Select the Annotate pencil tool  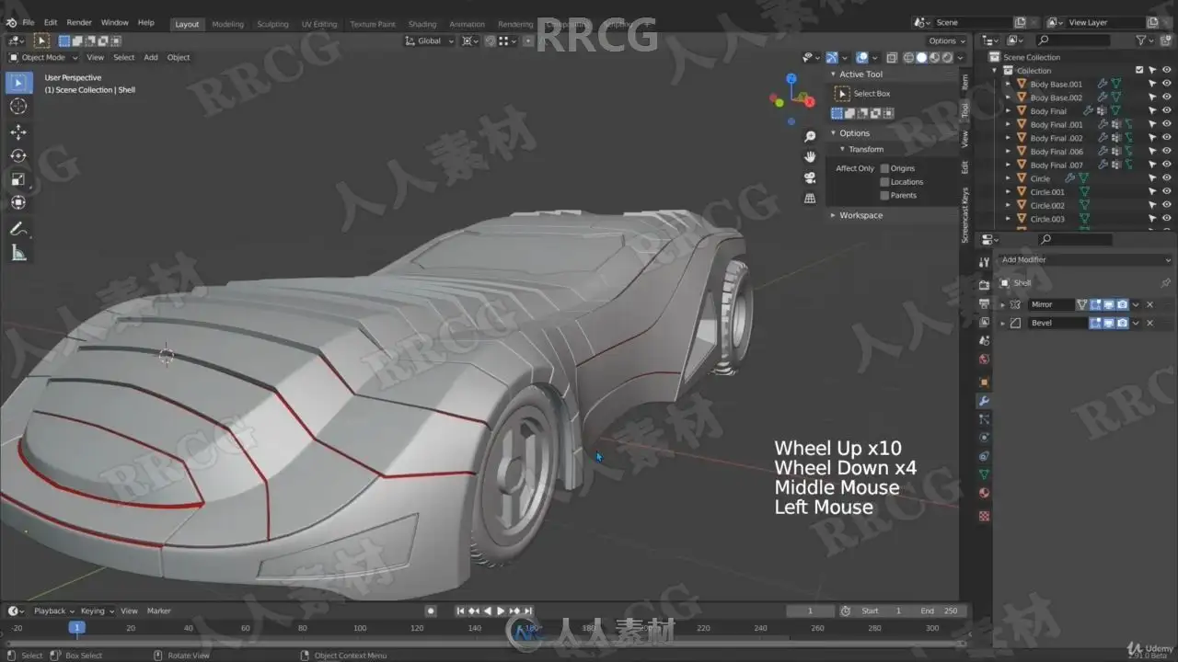click(18, 229)
